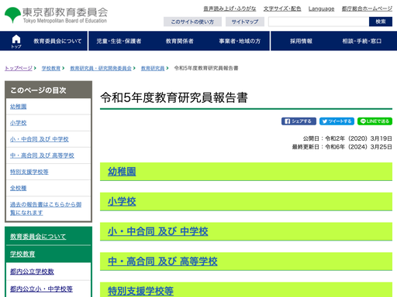397x297 pixels.
Task: Open the 児童・生徒・保護者 navigation menu
Action: click(x=119, y=41)
